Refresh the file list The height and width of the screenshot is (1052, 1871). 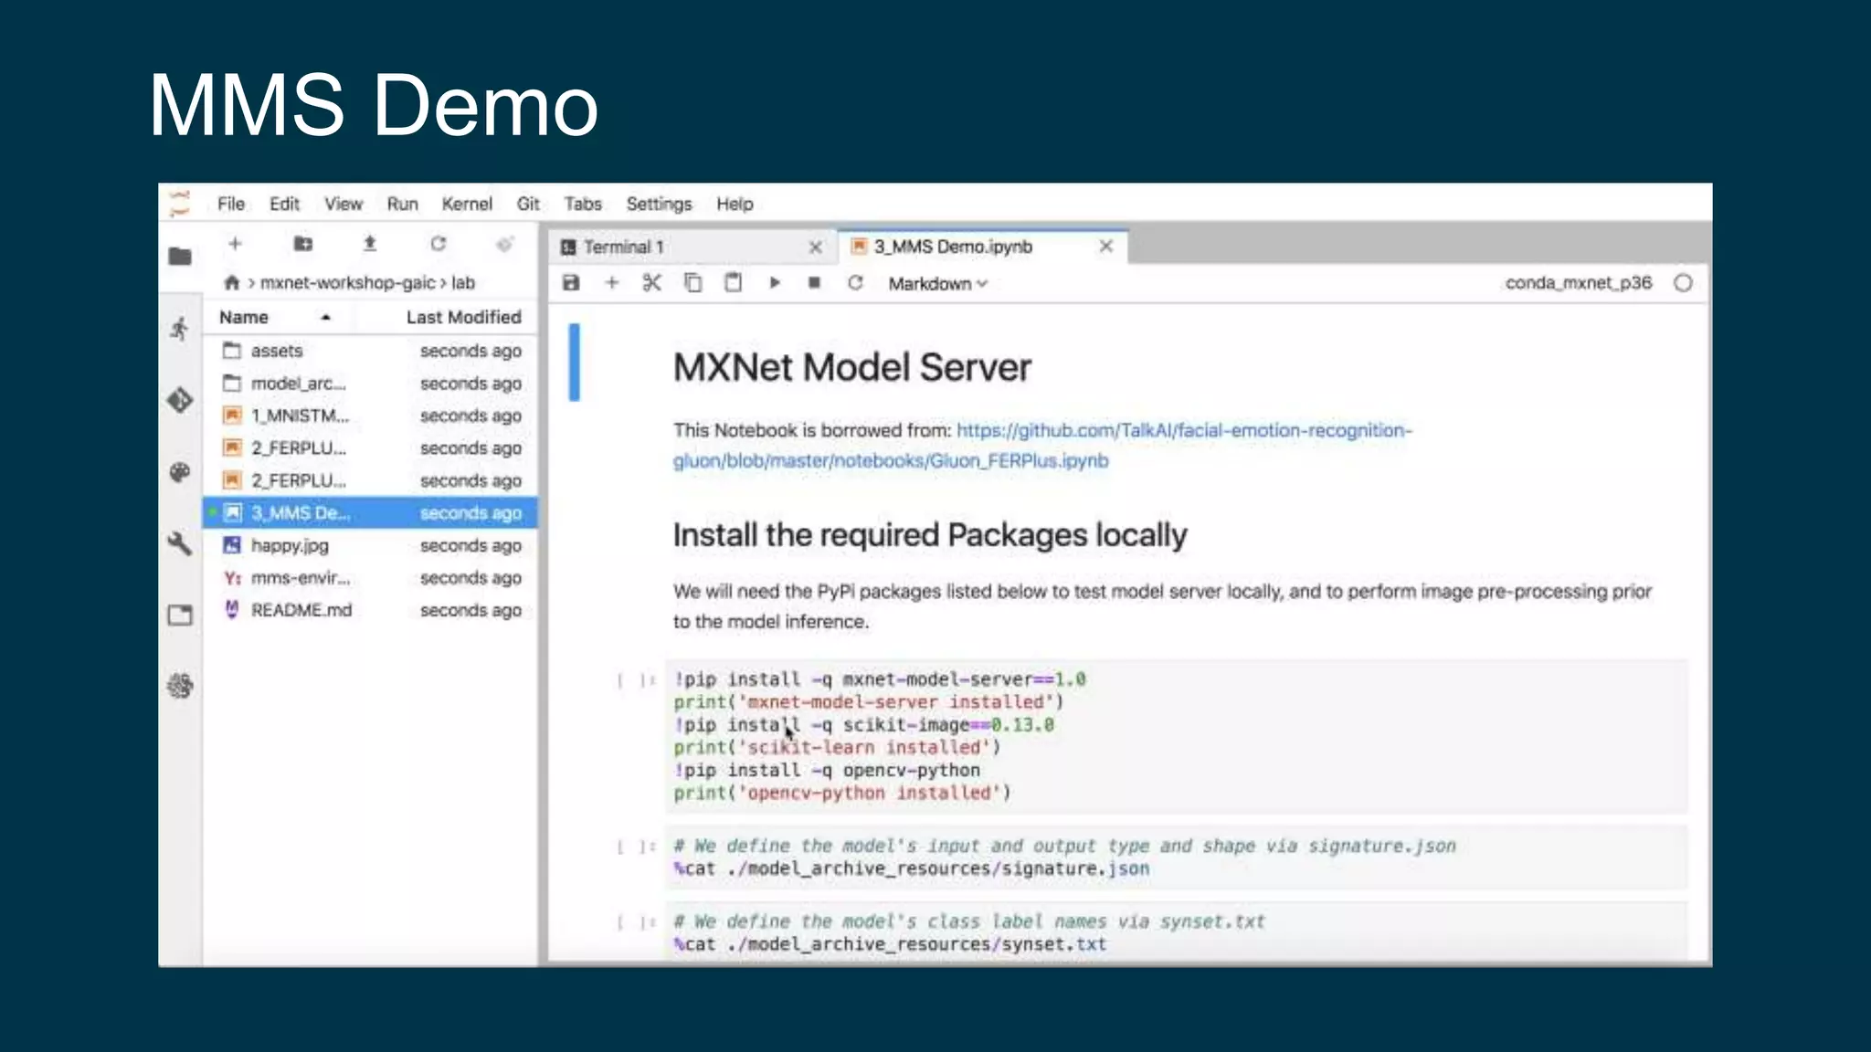click(438, 244)
